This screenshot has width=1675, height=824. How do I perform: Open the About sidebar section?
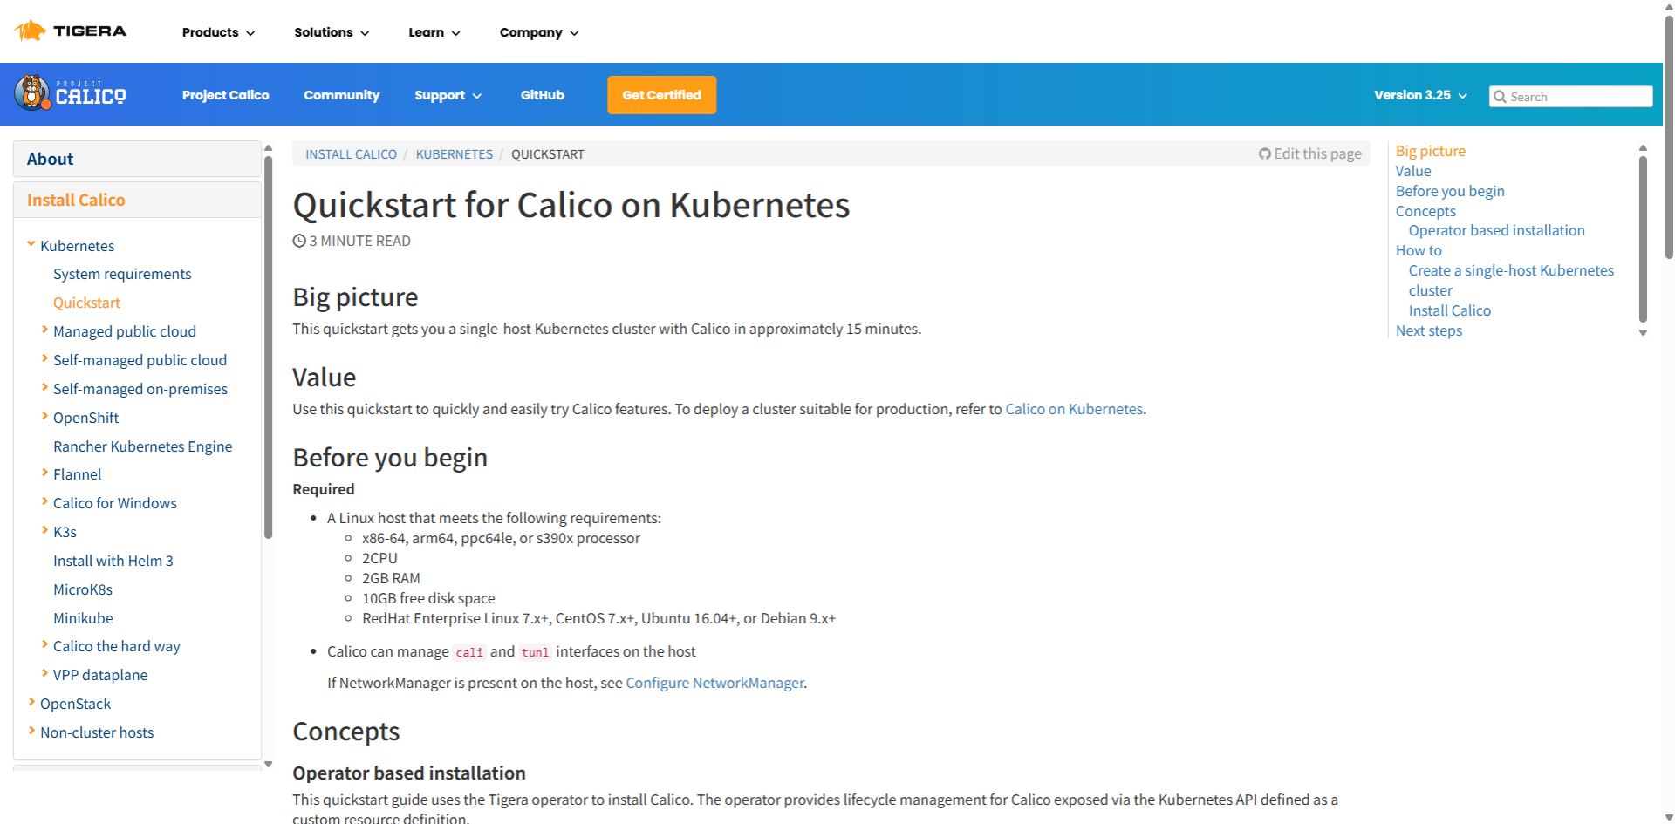pos(137,159)
